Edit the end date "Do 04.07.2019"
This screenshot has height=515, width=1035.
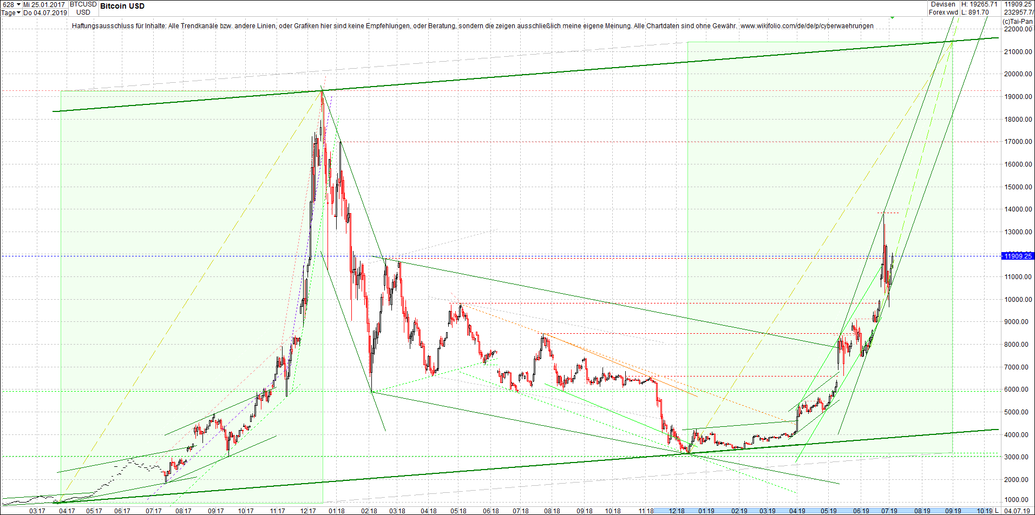tap(46, 12)
